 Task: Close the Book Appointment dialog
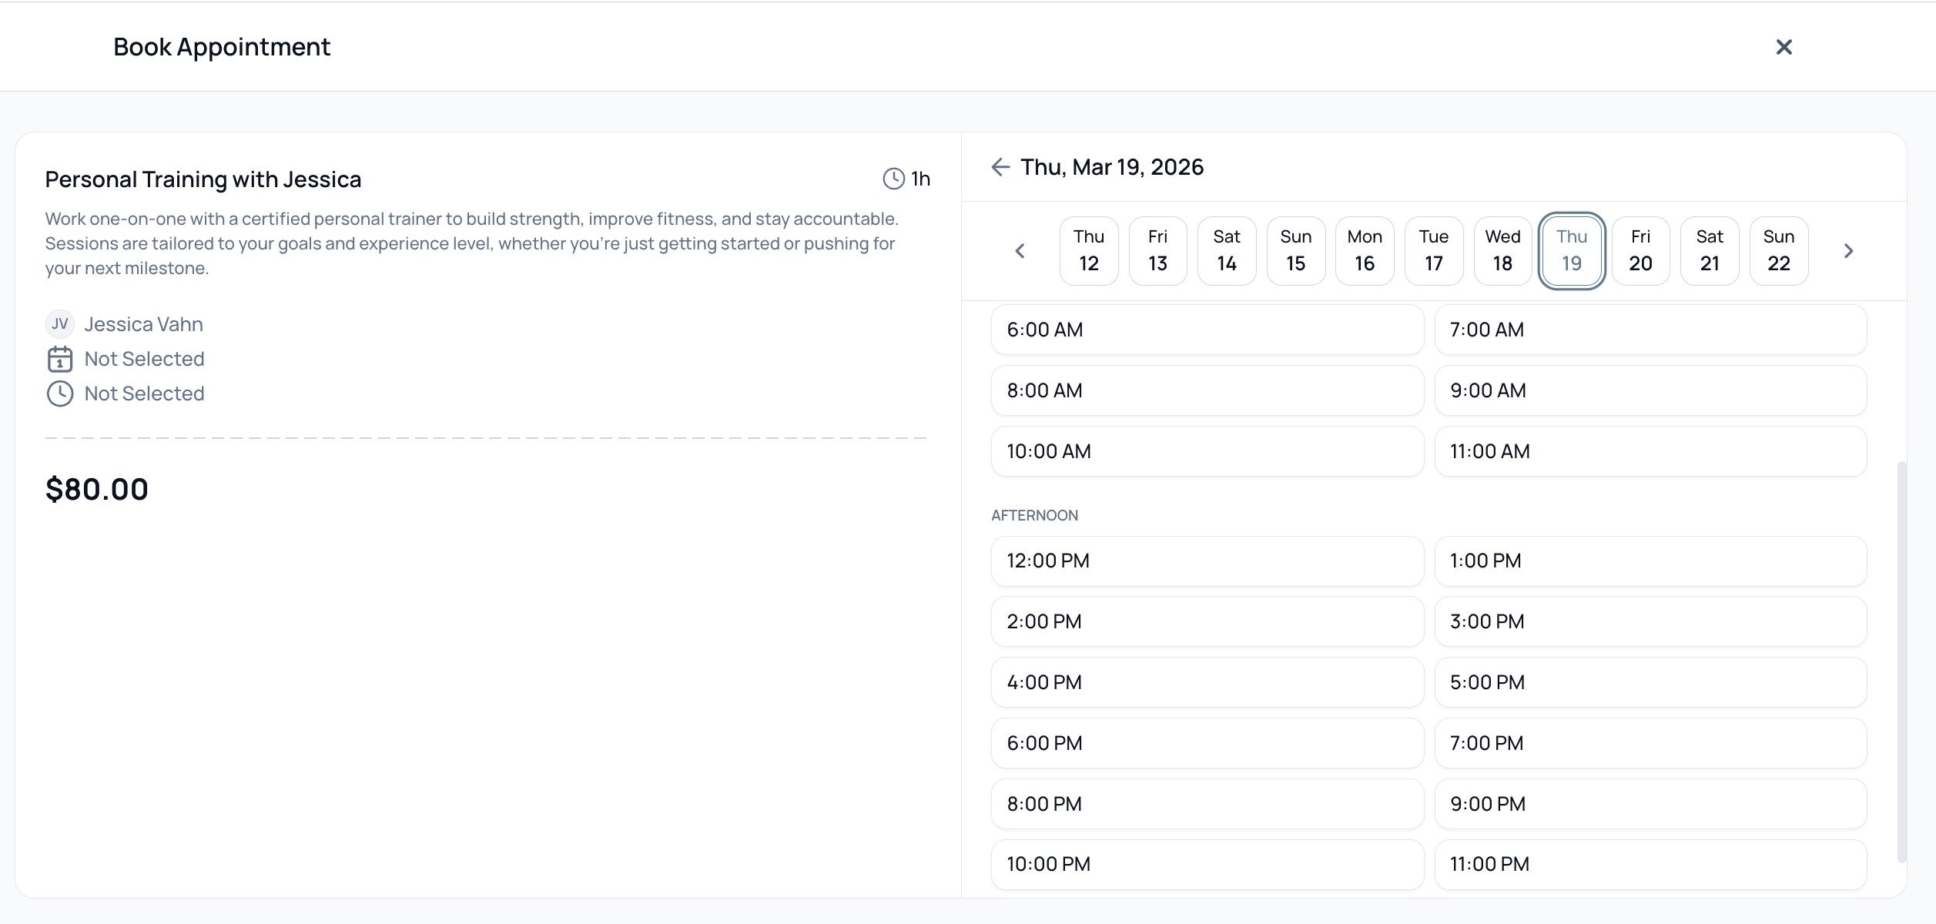point(1784,47)
